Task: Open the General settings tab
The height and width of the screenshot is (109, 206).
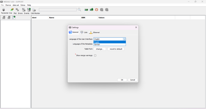Action: [x=74, y=32]
